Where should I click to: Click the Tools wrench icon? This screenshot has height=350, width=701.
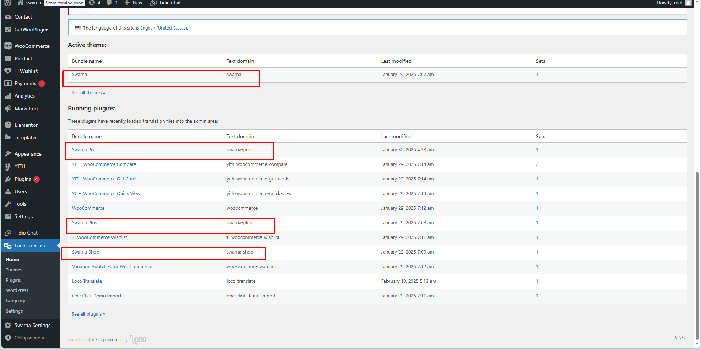coord(8,204)
